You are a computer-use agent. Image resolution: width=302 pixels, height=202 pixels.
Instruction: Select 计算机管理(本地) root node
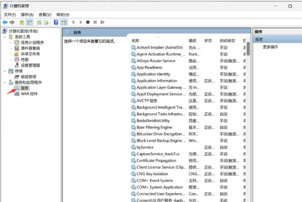23,31
